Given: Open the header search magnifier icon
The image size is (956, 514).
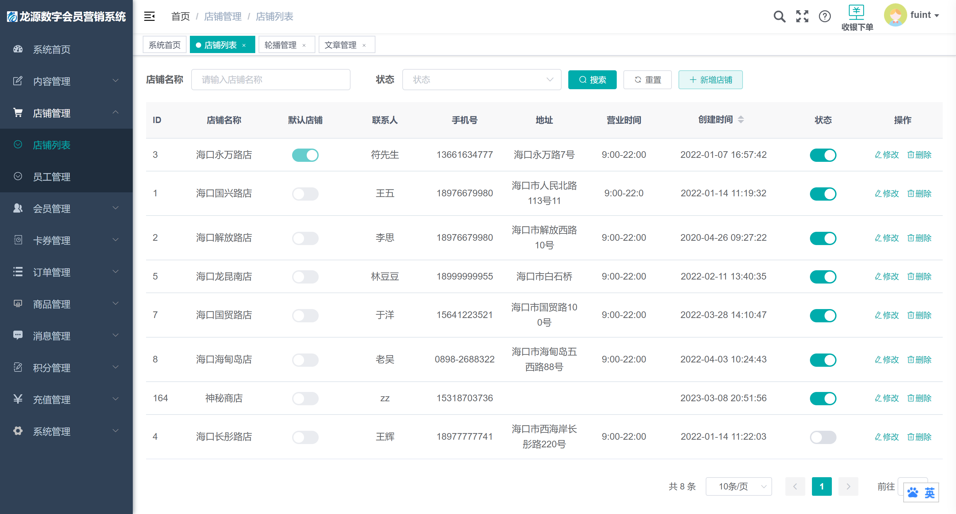Looking at the screenshot, I should pyautogui.click(x=779, y=16).
